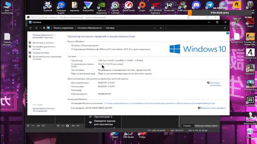Open Counter-Strike Global Offensive icon
Image resolution: width=257 pixels, height=144 pixels.
click(250, 39)
